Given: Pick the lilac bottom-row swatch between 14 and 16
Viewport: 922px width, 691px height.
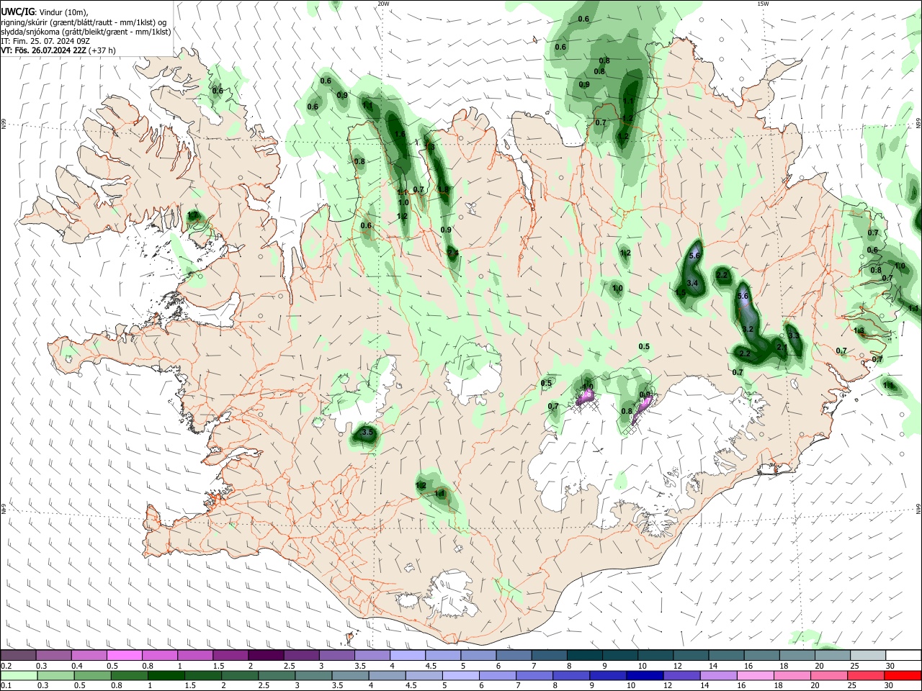Looking at the screenshot, I should (719, 675).
